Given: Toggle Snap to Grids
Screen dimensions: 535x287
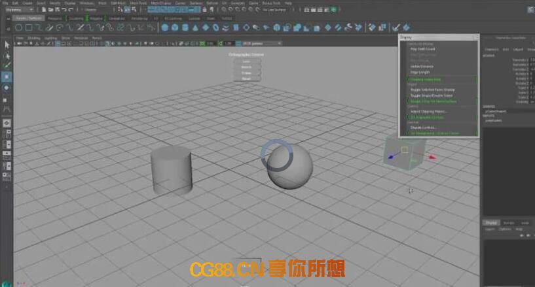Looking at the screenshot, I should click(223, 10).
